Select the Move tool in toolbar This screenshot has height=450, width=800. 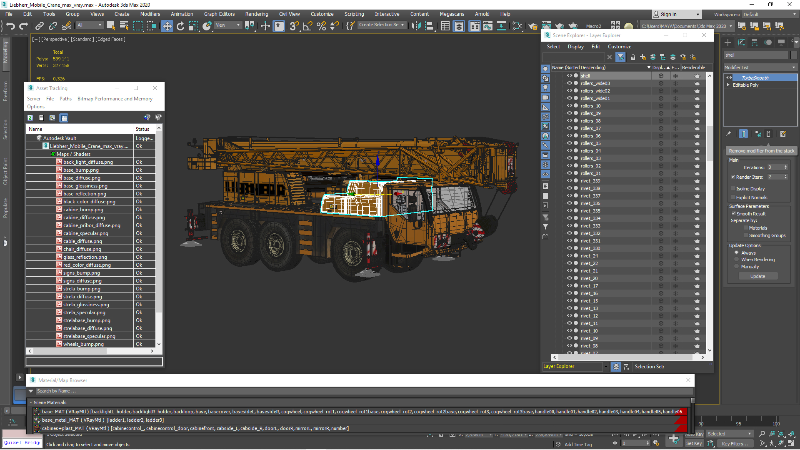pyautogui.click(x=167, y=26)
